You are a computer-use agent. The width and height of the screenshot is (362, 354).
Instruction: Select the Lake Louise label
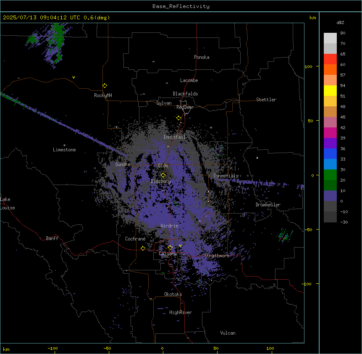click(x=8, y=203)
